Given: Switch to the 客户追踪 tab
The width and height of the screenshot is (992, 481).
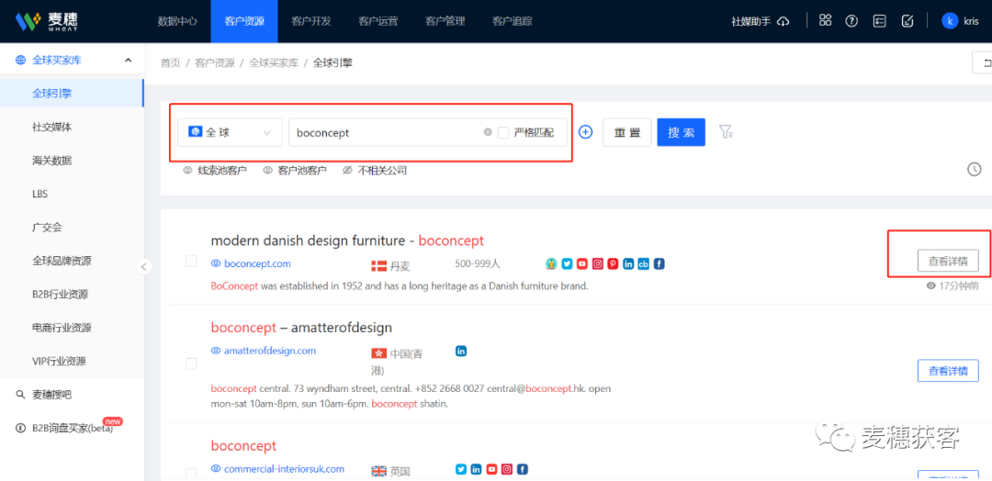Looking at the screenshot, I should (513, 21).
